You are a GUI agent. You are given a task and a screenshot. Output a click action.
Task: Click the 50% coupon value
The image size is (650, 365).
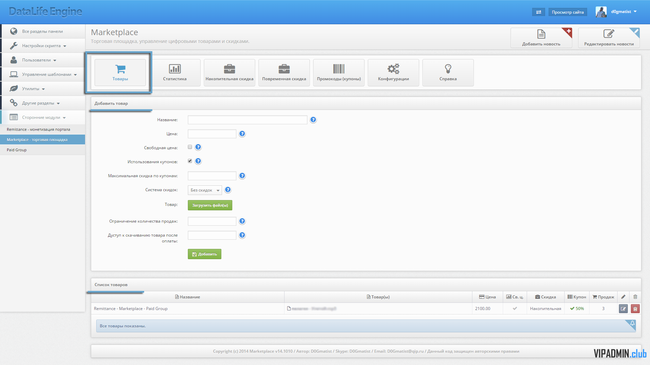pos(577,309)
